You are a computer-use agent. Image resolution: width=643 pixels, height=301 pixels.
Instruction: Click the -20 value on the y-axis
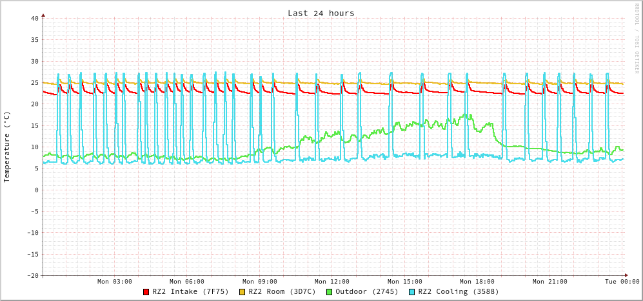[x=32, y=276]
